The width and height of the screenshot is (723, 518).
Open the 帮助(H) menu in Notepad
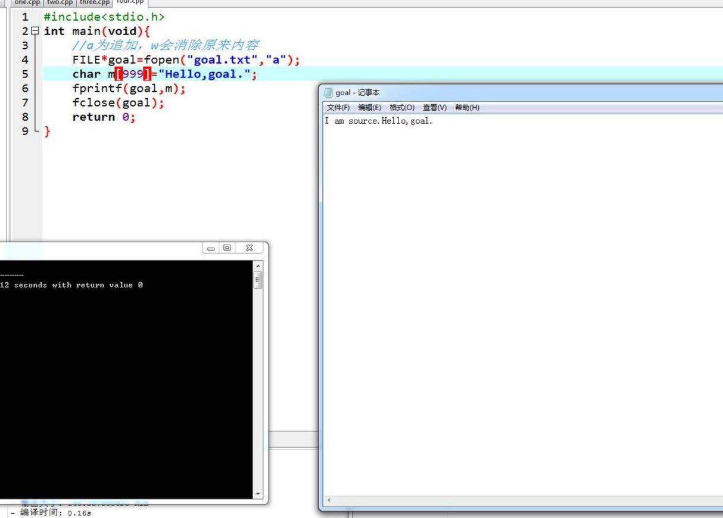468,108
